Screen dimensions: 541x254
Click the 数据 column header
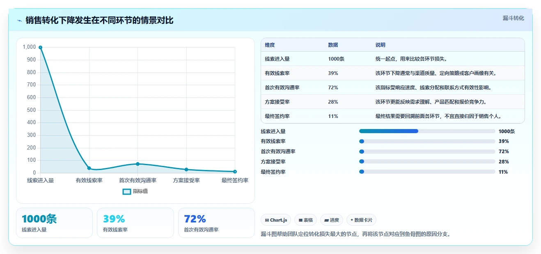[333, 45]
